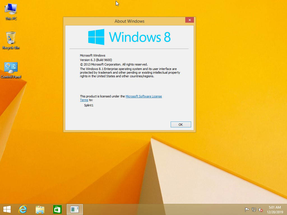Select the Recycle Bin desktop icon
Viewport: 287px width, 215px height.
(x=11, y=40)
